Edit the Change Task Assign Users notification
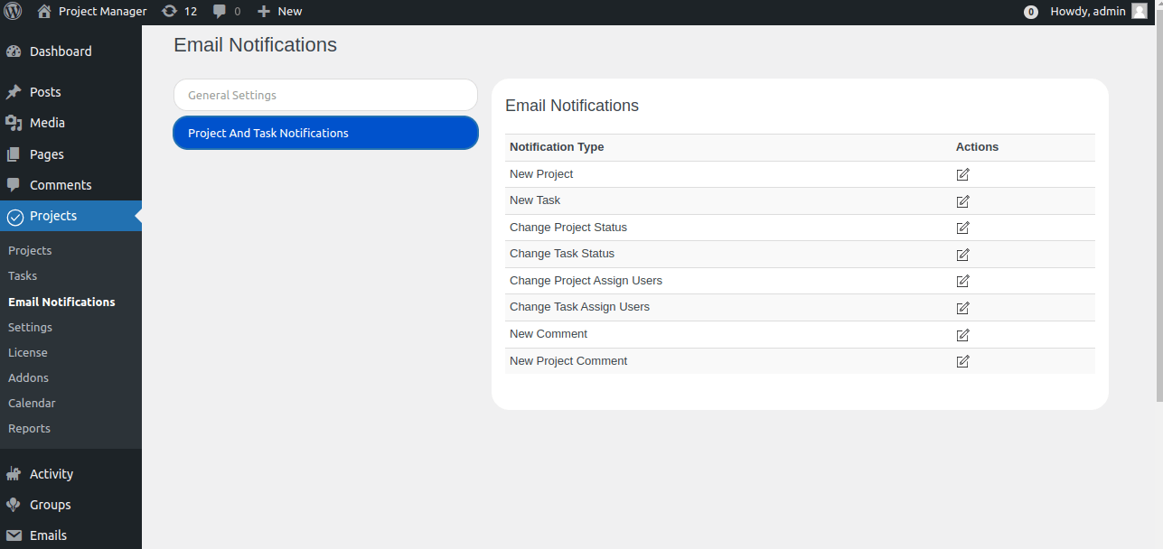Screen dimensions: 1163x549 [x=962, y=308]
